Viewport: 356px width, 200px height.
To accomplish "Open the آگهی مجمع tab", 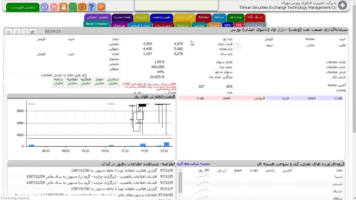I will [184, 17].
